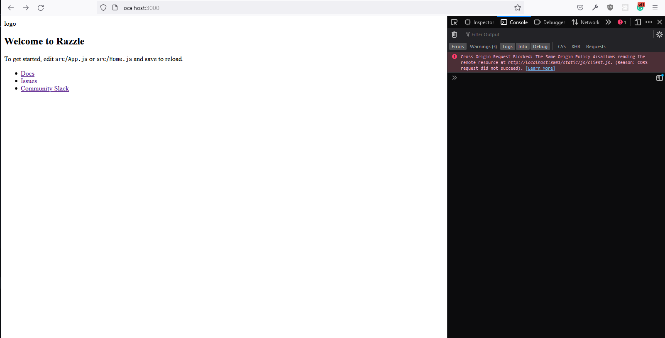
Task: Go back to the previous page
Action: [x=11, y=7]
